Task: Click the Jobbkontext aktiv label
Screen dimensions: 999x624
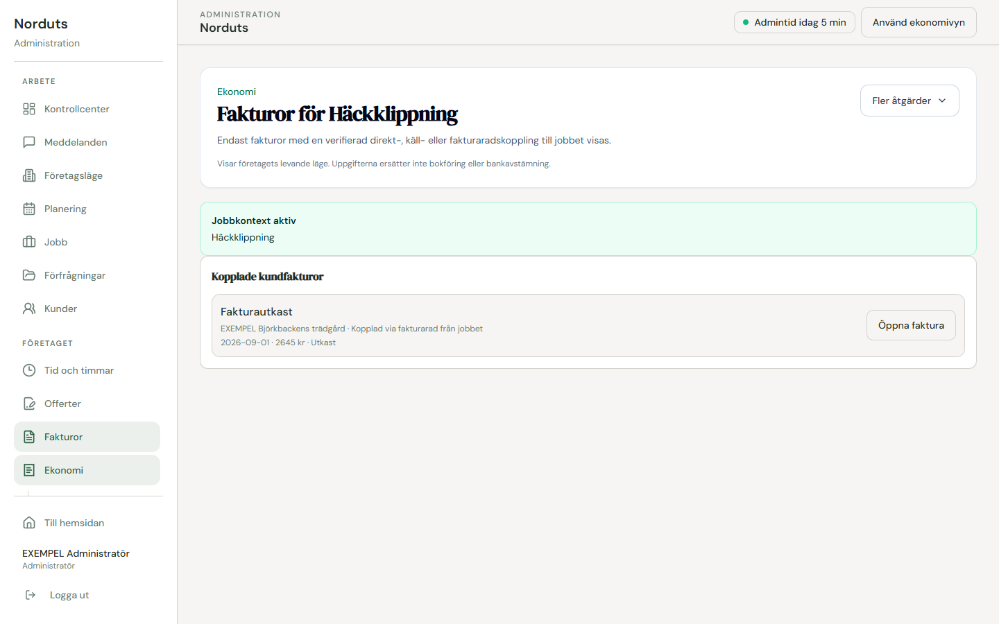Action: [254, 220]
